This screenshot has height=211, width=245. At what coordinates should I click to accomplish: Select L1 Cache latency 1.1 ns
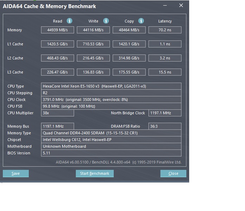165,44
